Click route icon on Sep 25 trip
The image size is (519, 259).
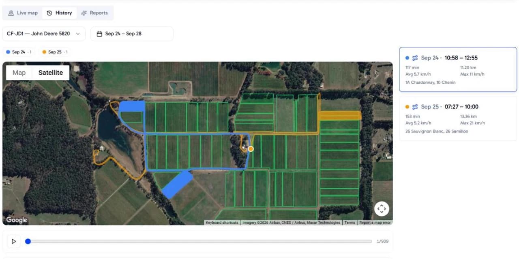tap(415, 107)
